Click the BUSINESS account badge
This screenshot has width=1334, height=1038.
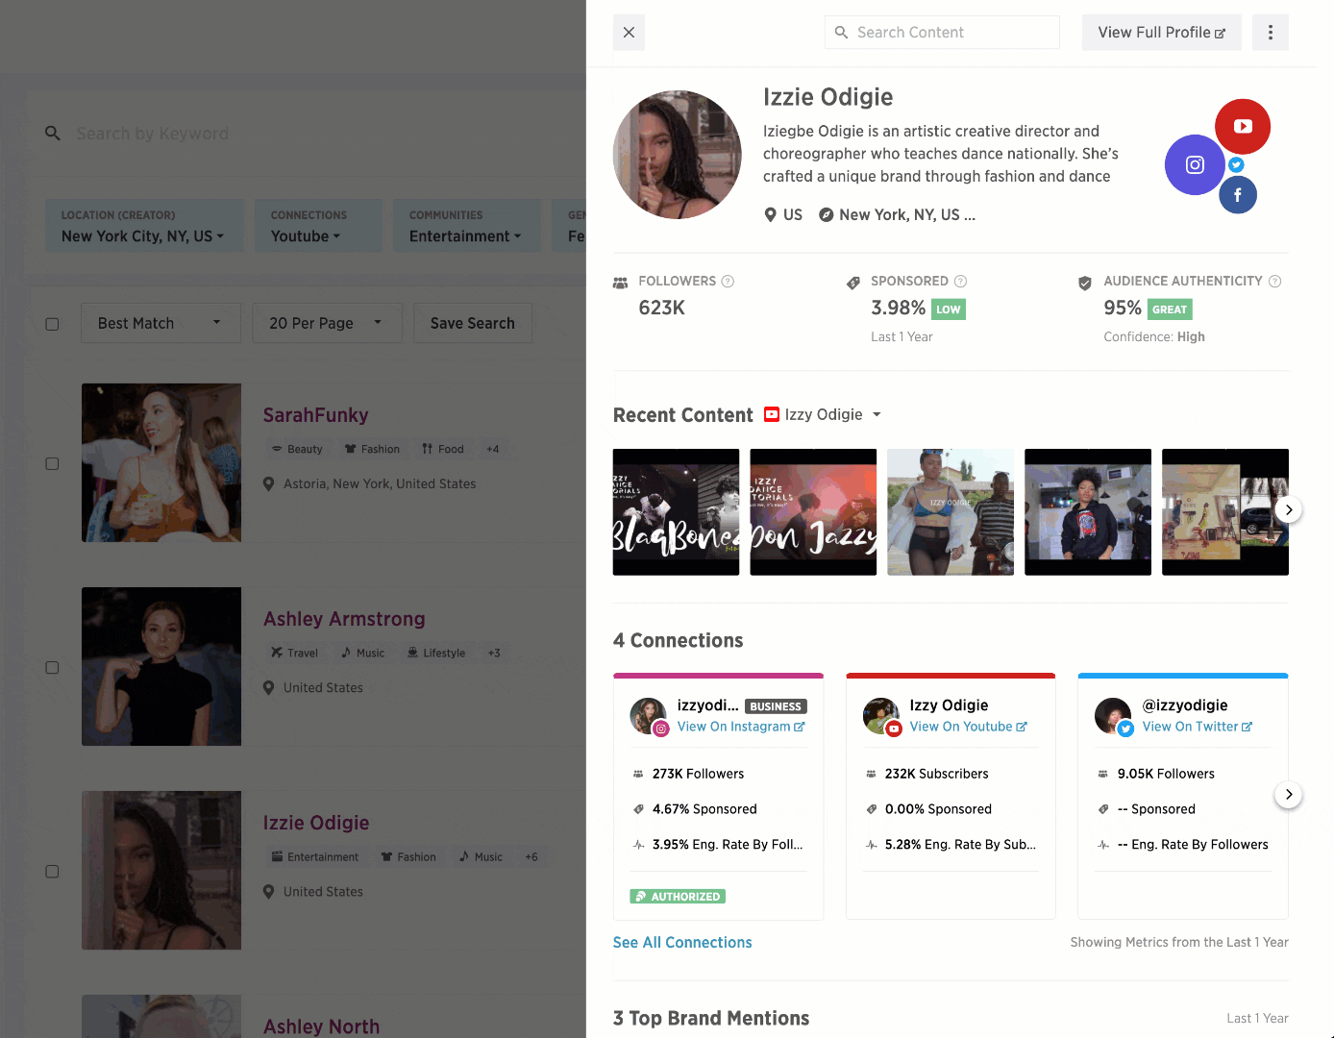point(776,706)
